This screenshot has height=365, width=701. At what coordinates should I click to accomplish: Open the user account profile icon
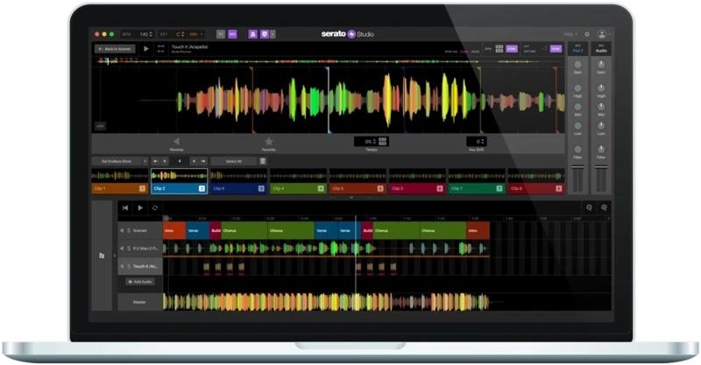pos(602,34)
